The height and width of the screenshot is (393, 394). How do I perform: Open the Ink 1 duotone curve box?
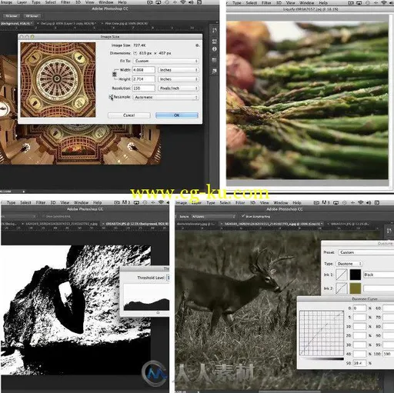342,275
